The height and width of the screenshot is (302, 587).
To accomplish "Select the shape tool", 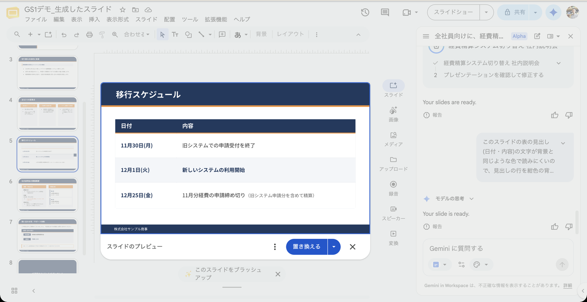I will coord(188,35).
